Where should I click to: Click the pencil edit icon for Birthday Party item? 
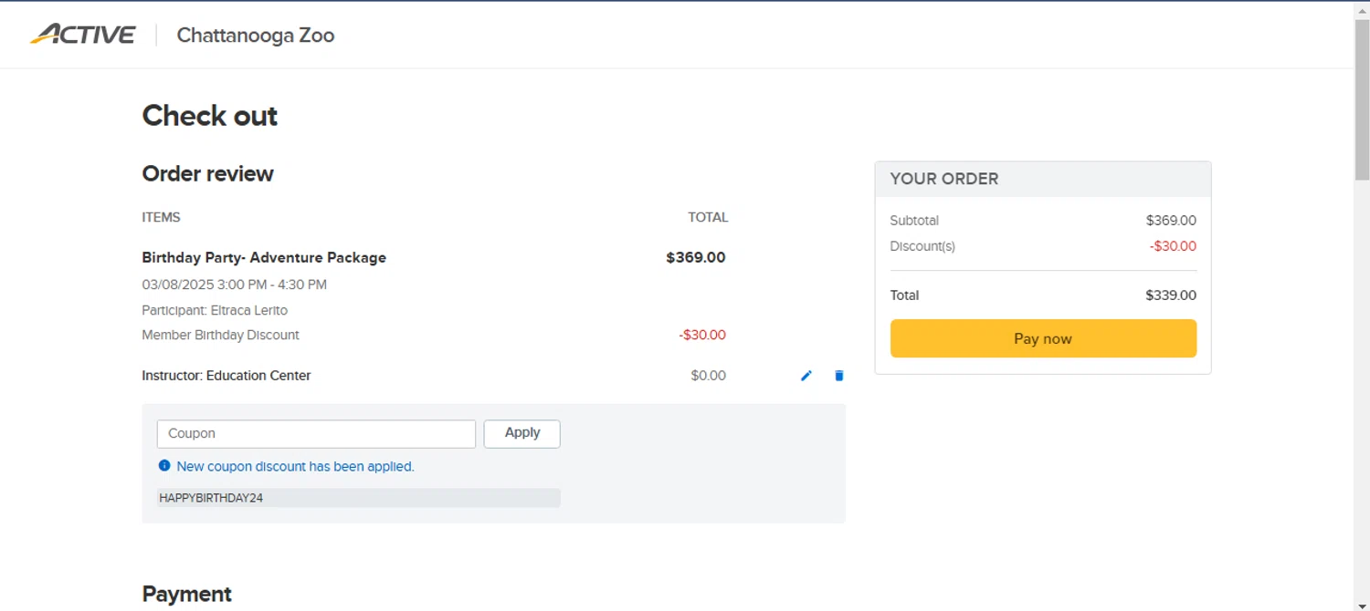coord(806,376)
